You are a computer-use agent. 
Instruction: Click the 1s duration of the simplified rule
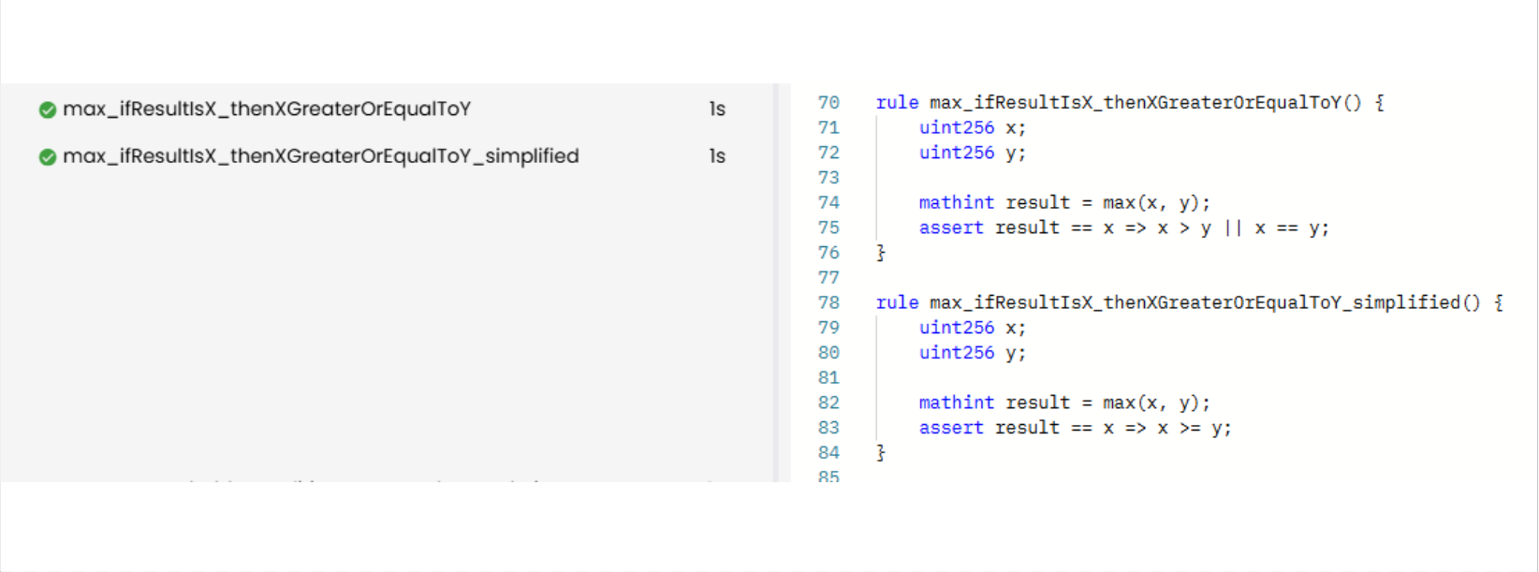pyautogui.click(x=717, y=156)
